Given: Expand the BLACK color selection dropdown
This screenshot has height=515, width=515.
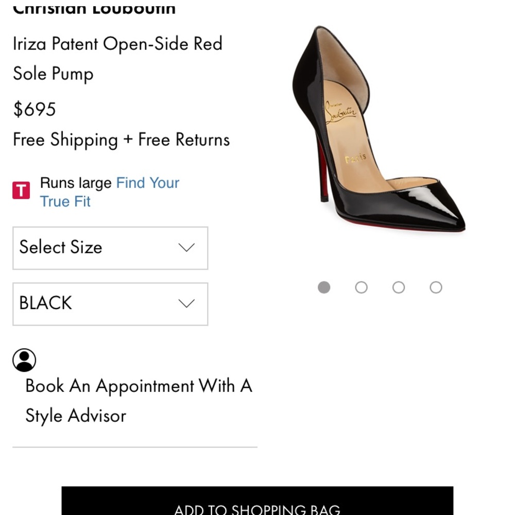Looking at the screenshot, I should pyautogui.click(x=110, y=303).
